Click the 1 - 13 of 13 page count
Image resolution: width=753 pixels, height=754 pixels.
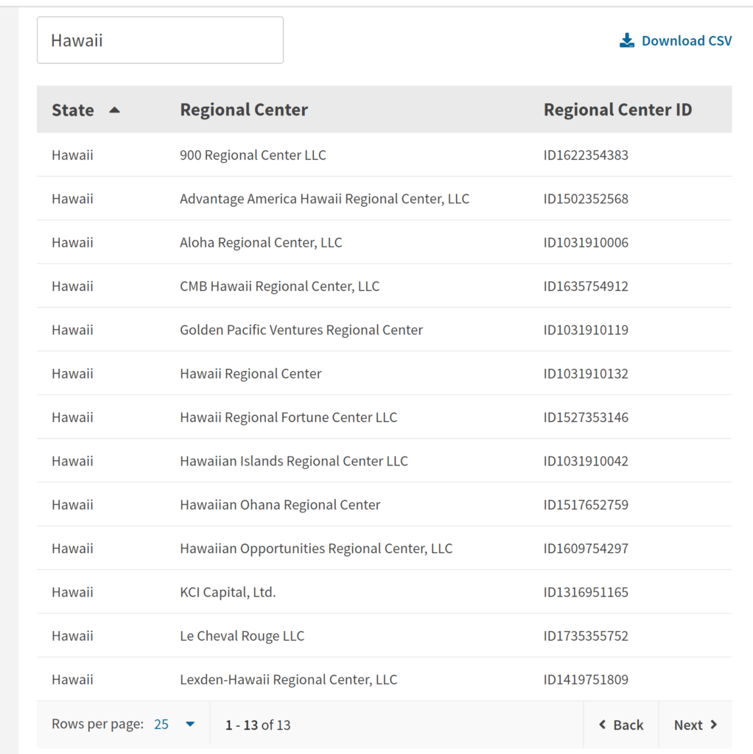(x=258, y=725)
